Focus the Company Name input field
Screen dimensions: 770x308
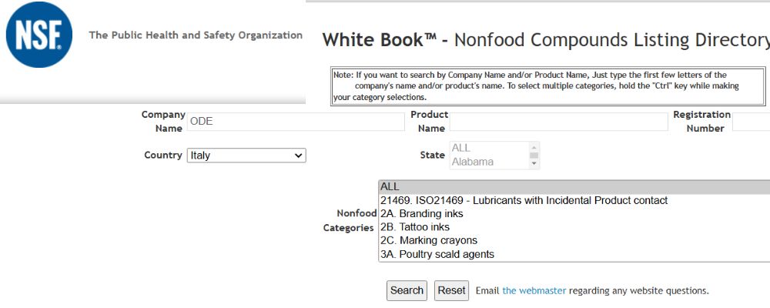tap(295, 122)
